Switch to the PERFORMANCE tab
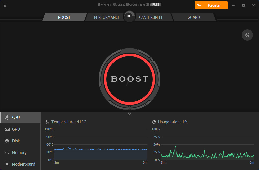Viewport: 259px width, 170px height. coord(107,17)
